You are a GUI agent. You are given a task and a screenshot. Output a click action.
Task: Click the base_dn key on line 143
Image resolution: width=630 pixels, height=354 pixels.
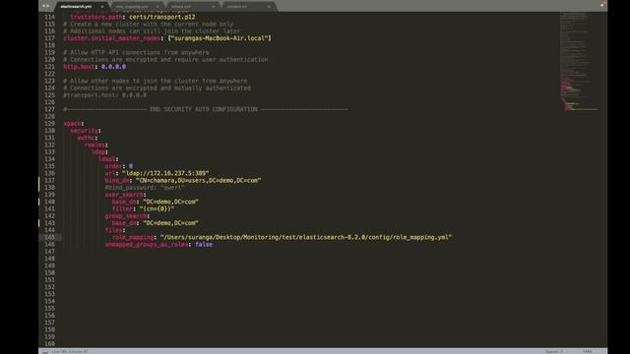(x=124, y=223)
